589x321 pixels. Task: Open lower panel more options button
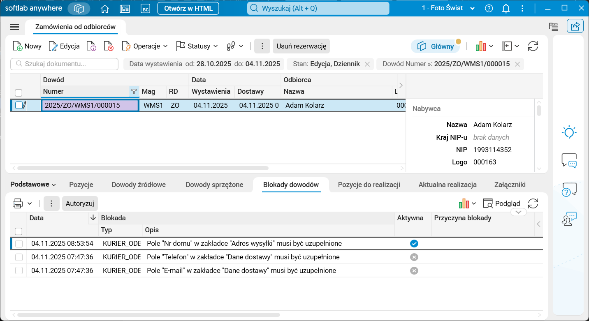click(x=51, y=203)
